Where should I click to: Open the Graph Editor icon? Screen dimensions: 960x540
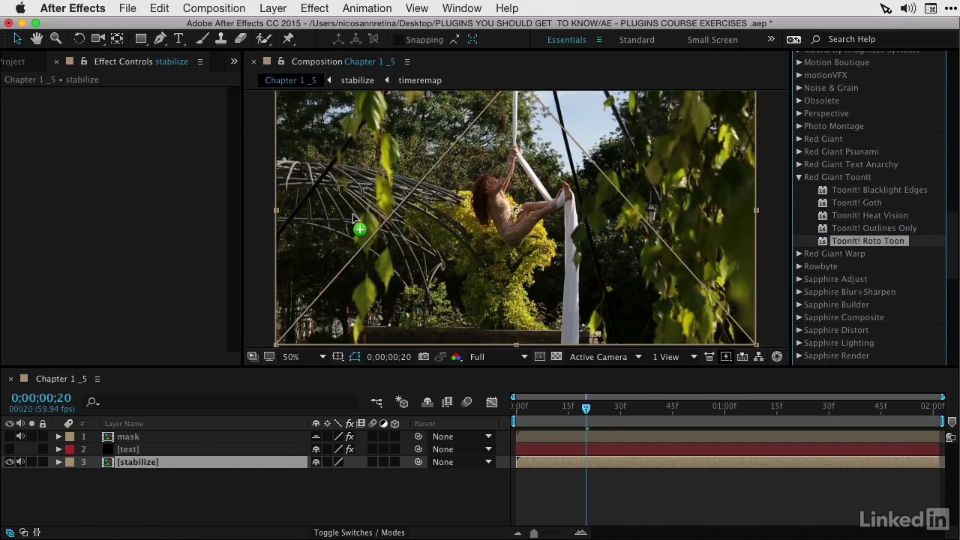coord(491,403)
